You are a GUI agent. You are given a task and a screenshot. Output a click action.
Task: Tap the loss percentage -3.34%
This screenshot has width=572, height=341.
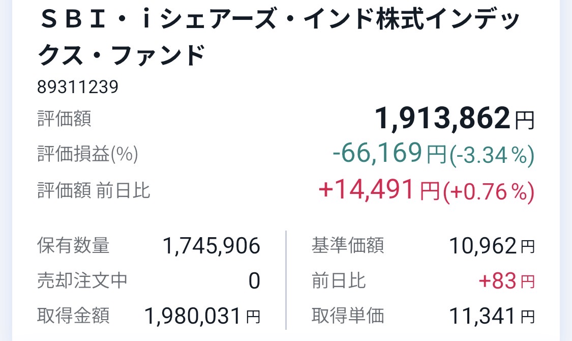pyautogui.click(x=492, y=155)
